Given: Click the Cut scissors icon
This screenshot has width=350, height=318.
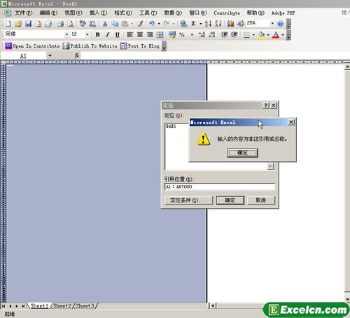Looking at the screenshot, I should tap(105, 23).
